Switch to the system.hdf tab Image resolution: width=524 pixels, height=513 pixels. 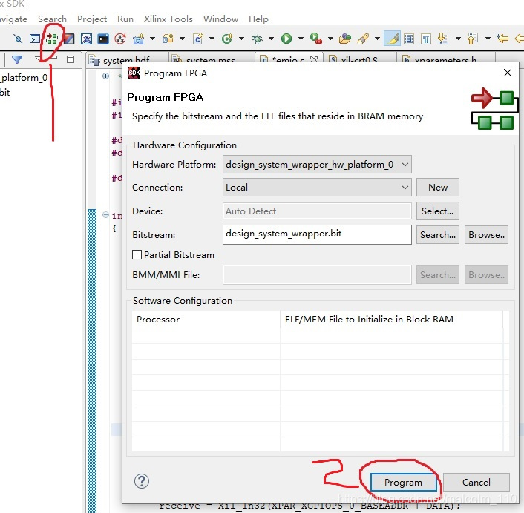point(126,61)
